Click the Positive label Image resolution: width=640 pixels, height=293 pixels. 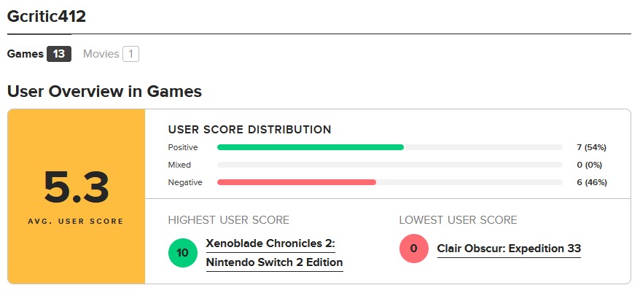click(183, 147)
